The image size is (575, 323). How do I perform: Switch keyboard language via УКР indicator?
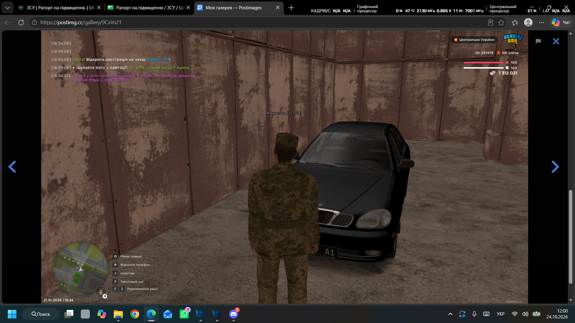[x=500, y=314]
